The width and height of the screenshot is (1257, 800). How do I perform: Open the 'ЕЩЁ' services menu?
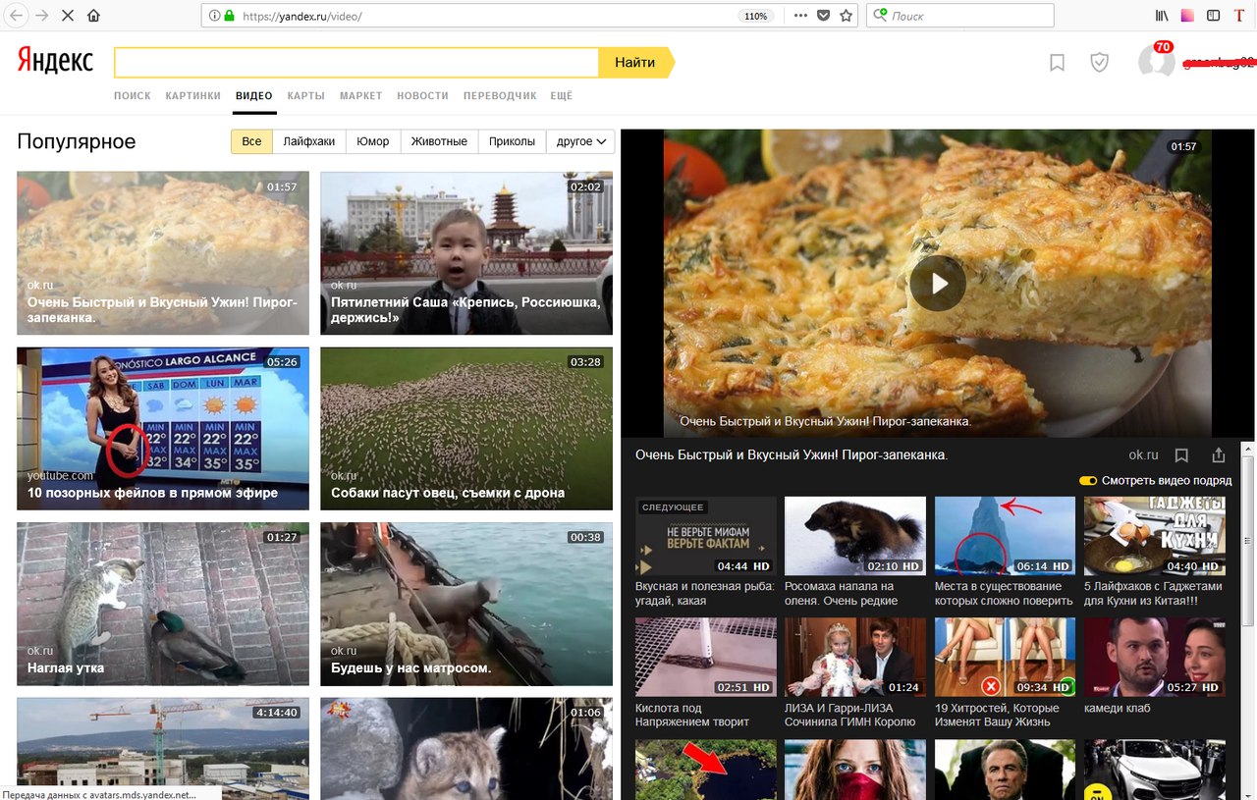562,96
